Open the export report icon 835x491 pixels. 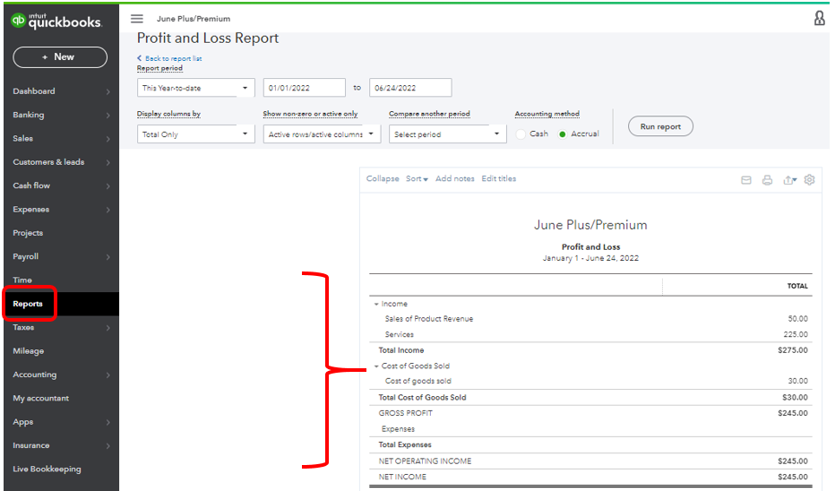pos(789,180)
